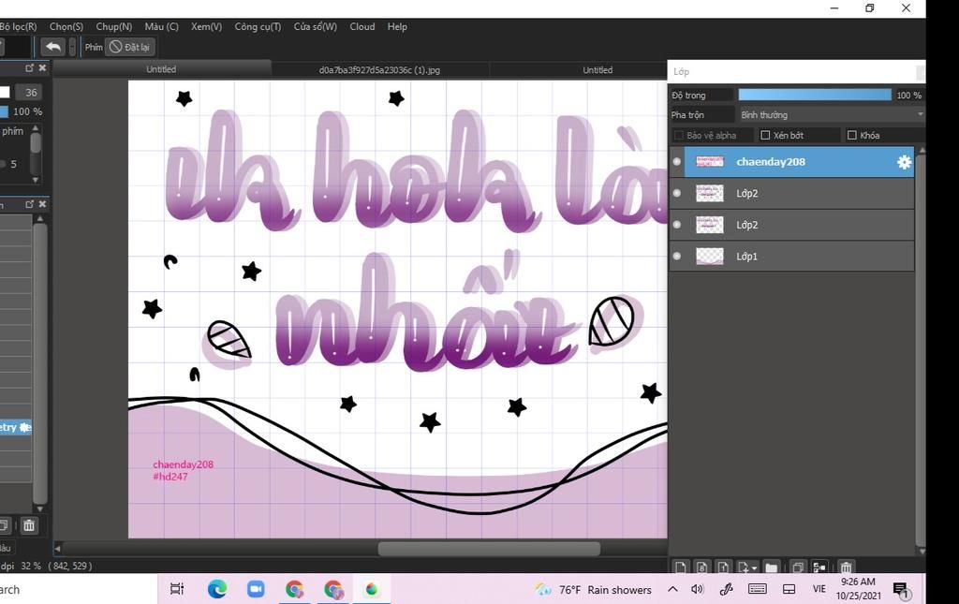Open the Cloud menu

[x=362, y=27]
